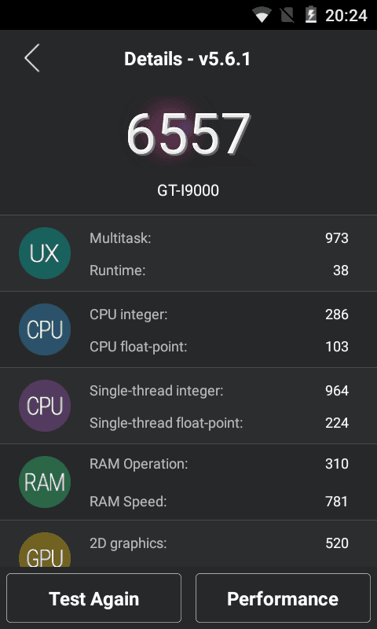
Task: Select the RAM Speed row
Action: 219,502
